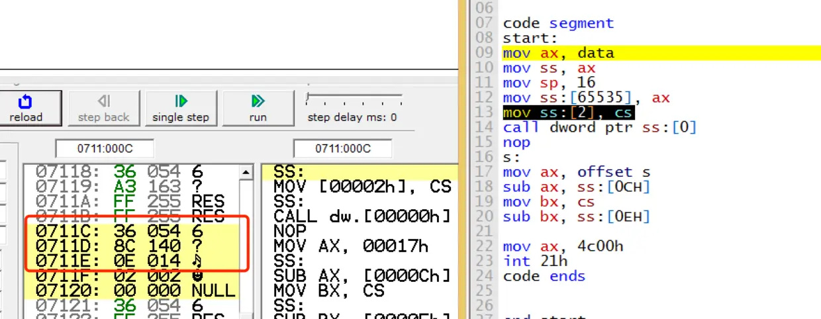Click source line 'sub bx, ss:[0EH]'
Image resolution: width=821 pixels, height=319 pixels.
click(x=577, y=216)
